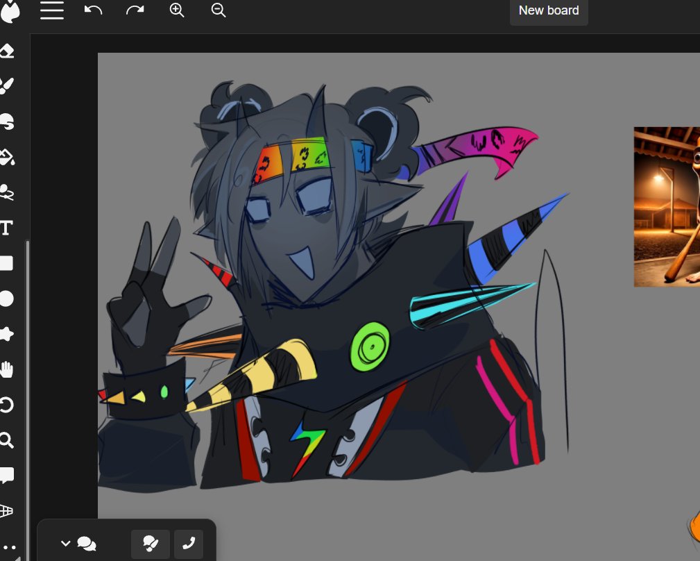The width and height of the screenshot is (700, 561).
Task: Open the Magma home logo
Action: click(10, 10)
